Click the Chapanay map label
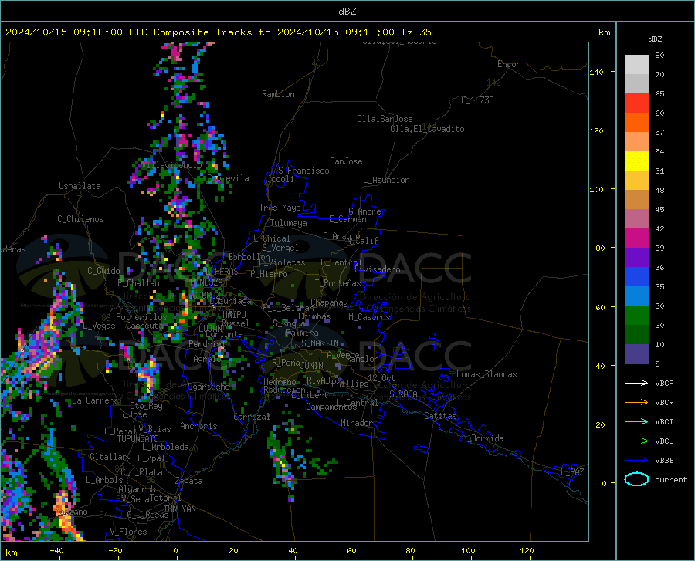695x561 pixels. [329, 302]
